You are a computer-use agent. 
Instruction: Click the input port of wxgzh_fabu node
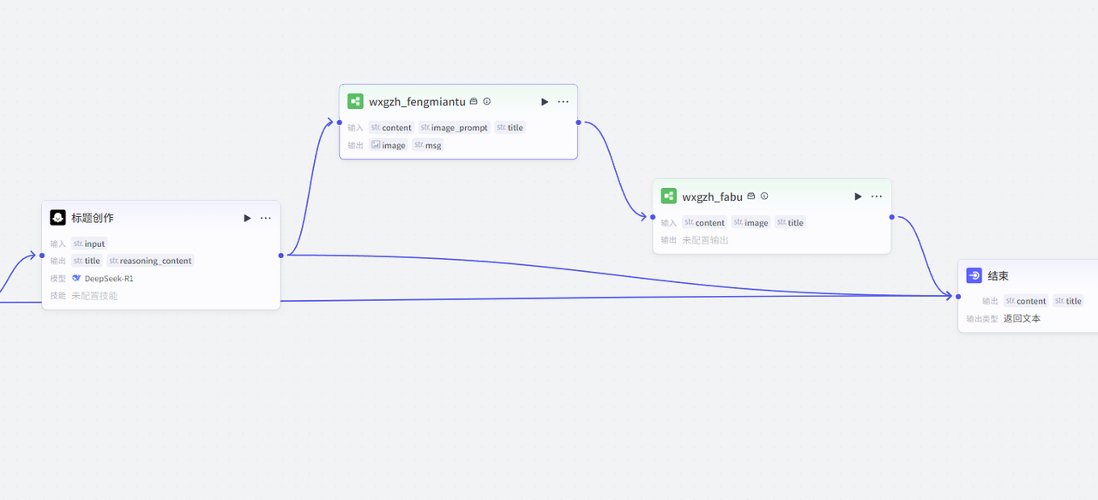[653, 217]
